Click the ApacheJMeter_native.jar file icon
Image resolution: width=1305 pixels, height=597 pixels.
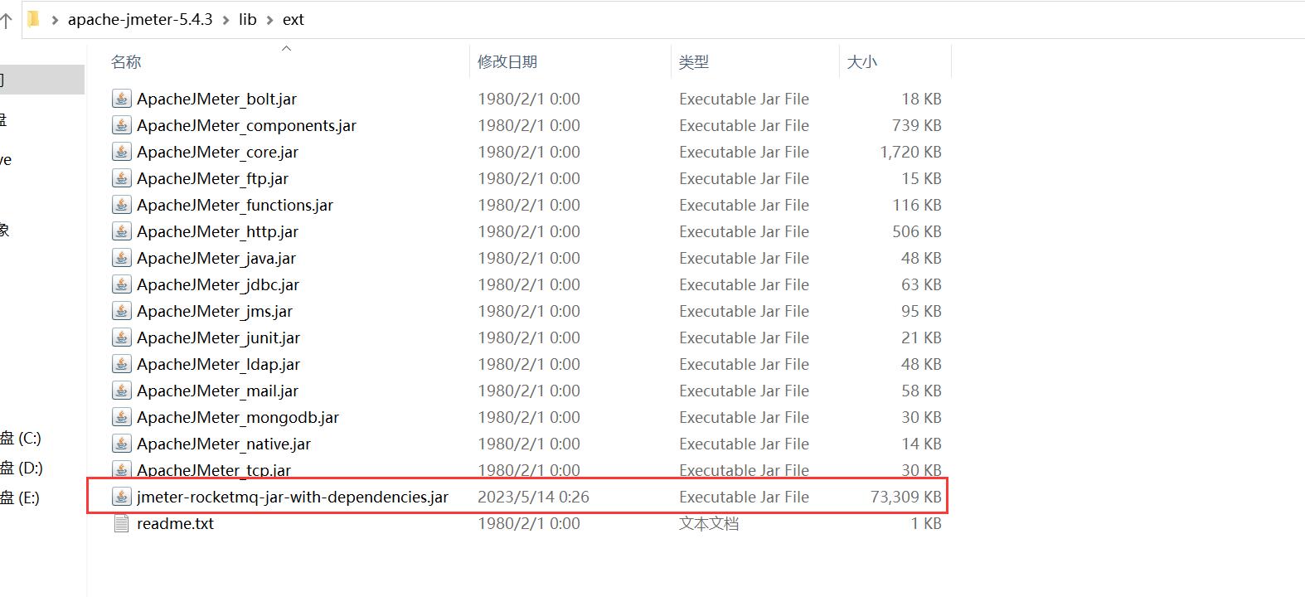121,444
